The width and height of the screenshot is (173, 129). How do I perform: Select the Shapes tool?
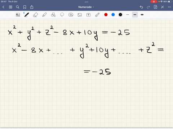point(53,15)
